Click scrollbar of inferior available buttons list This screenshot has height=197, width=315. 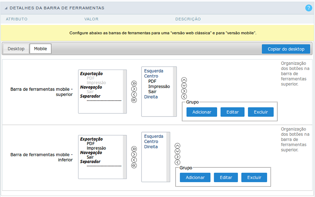point(125,157)
